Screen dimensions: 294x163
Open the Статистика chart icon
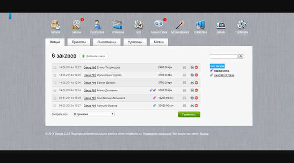200,25
